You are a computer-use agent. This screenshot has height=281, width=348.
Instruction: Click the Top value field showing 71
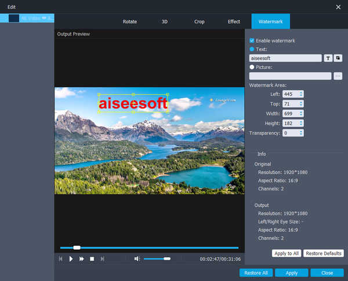coord(291,104)
